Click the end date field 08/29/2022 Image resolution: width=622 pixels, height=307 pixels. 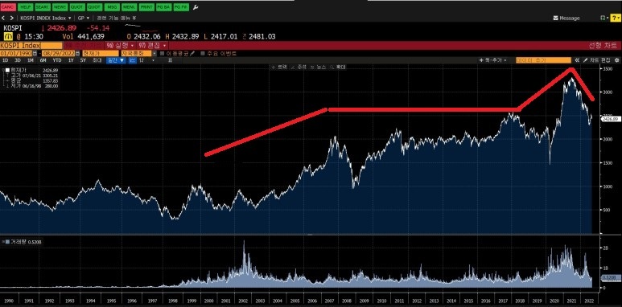tap(58, 54)
